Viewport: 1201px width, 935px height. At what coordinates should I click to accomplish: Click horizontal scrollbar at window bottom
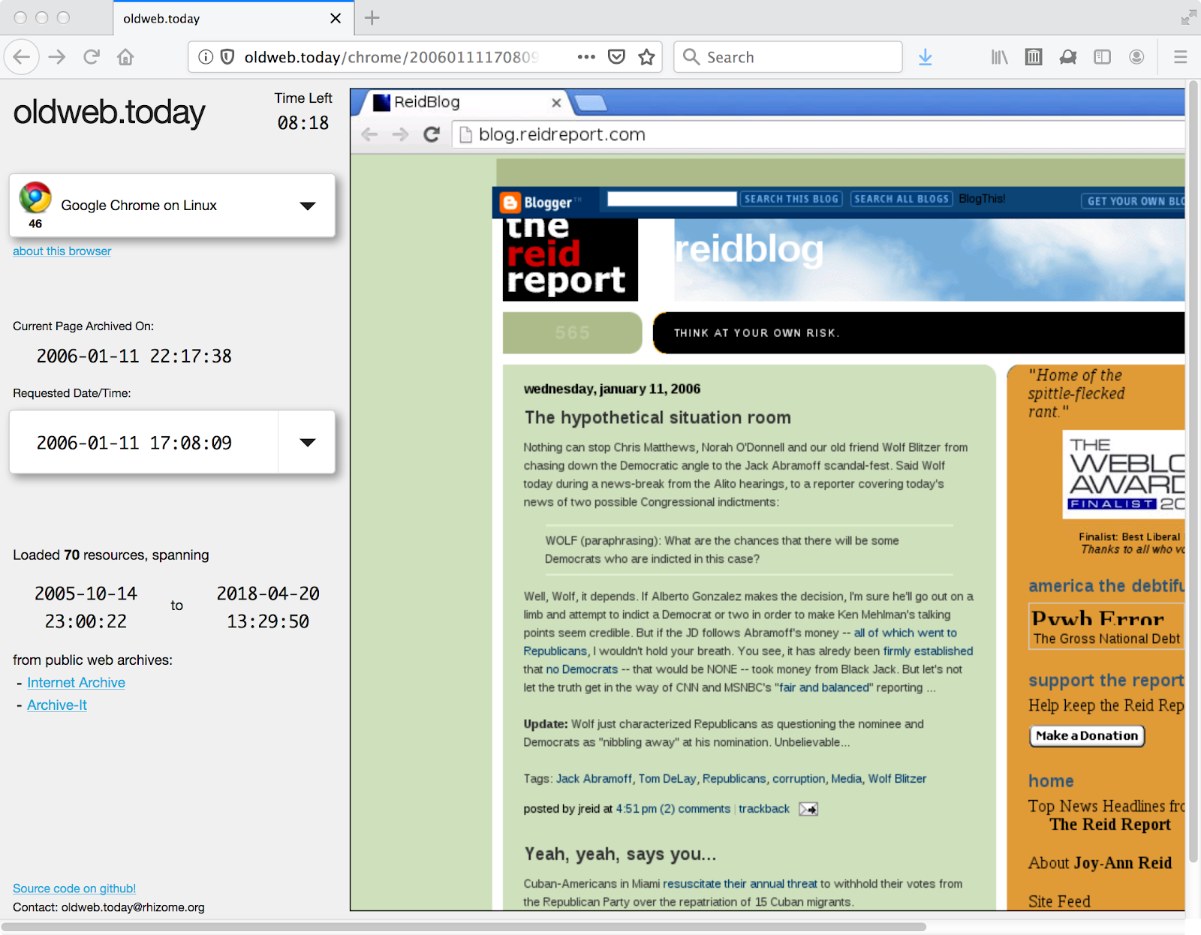coord(463,927)
